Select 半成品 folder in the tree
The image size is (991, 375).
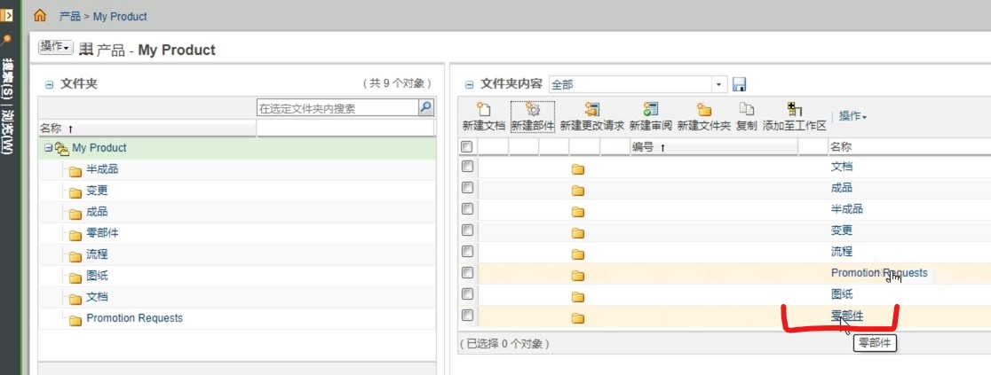tap(102, 169)
